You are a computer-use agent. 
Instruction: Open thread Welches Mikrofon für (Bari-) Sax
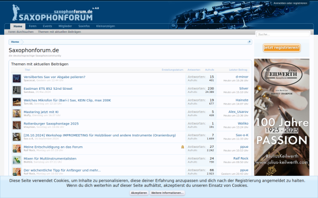click(67, 100)
